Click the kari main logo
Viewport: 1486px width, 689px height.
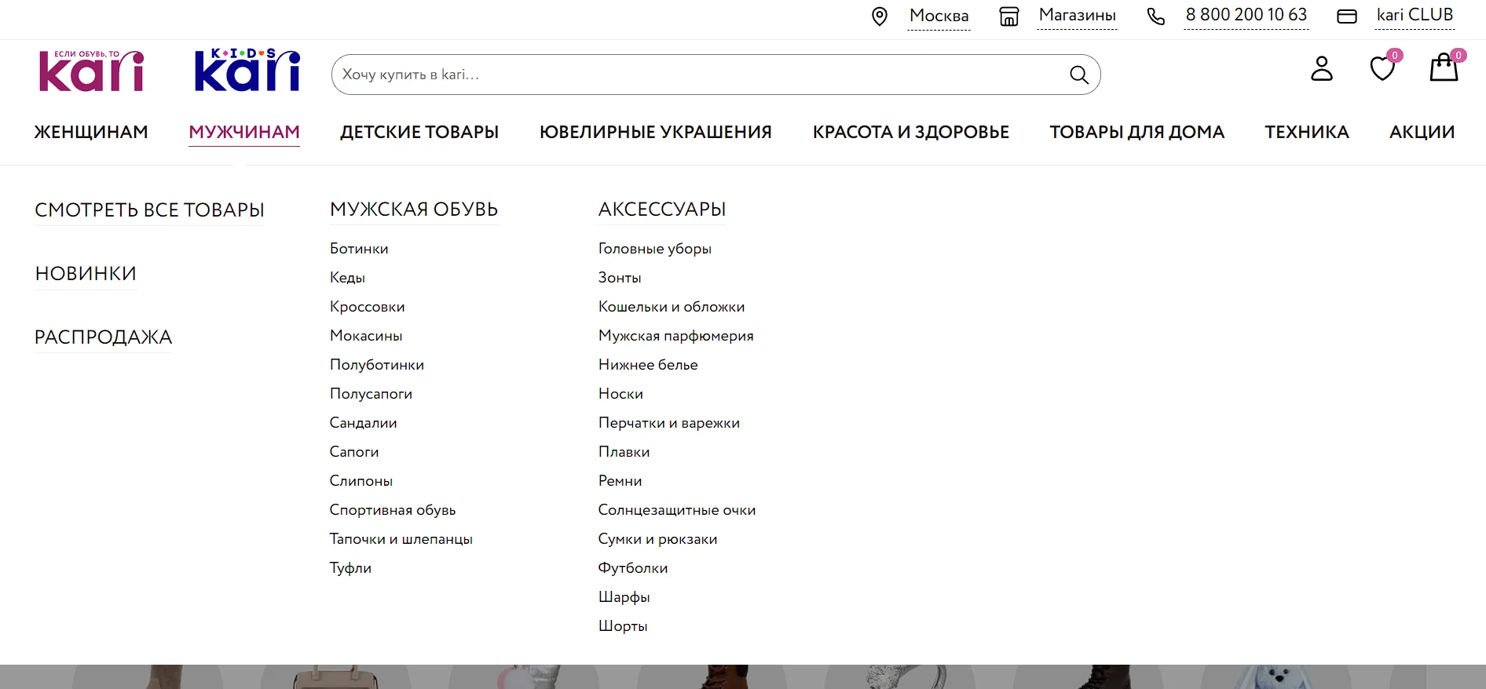[91, 71]
